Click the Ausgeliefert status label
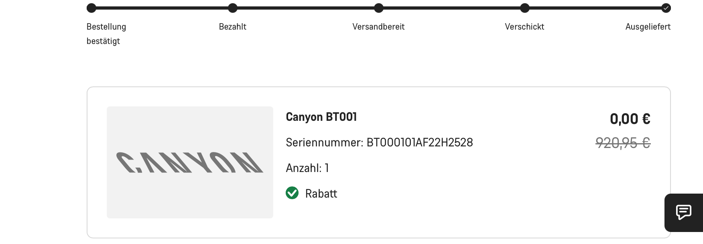This screenshot has height=244, width=703. click(x=648, y=27)
